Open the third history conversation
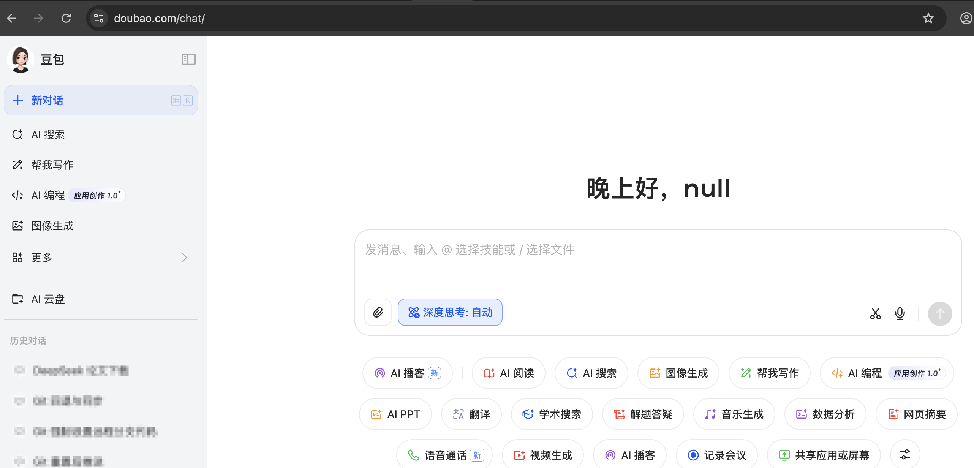The width and height of the screenshot is (974, 468). click(x=101, y=431)
